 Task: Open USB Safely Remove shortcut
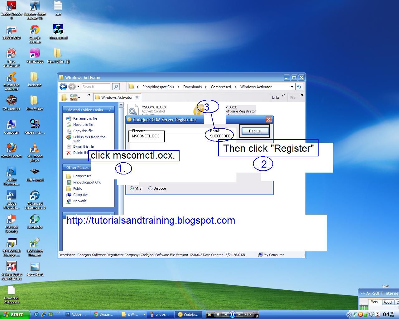[35, 247]
